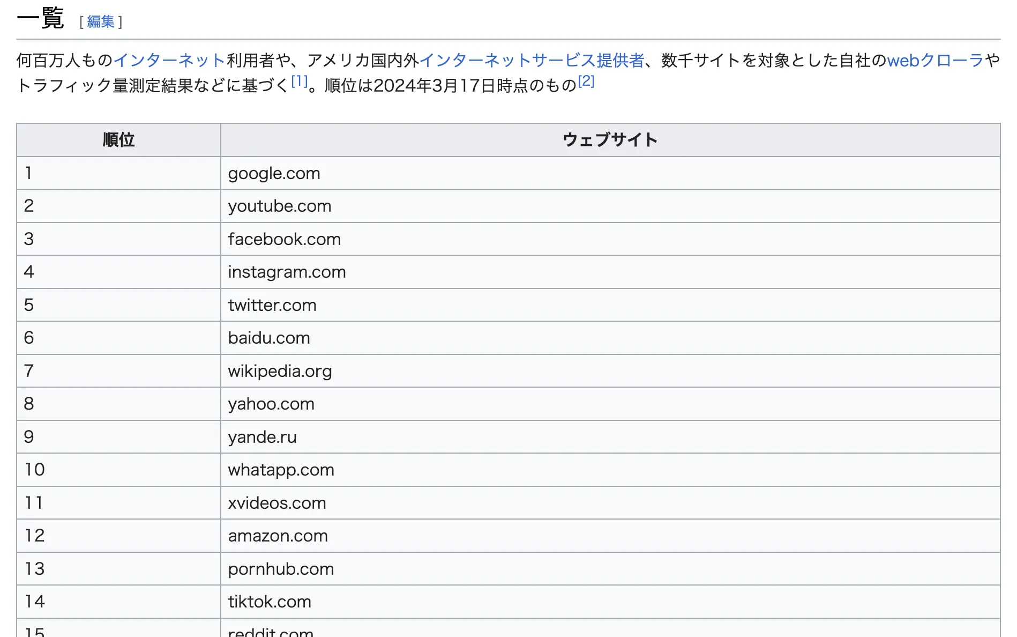
Task: Click the whatapp.com entry at rank 10
Action: click(281, 470)
